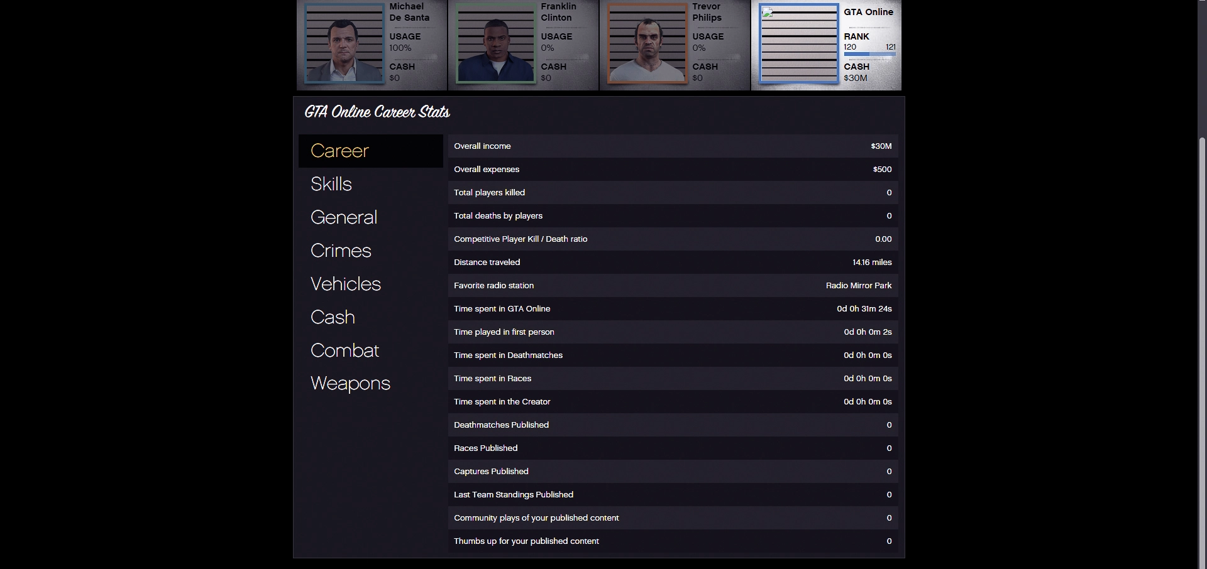Image resolution: width=1207 pixels, height=569 pixels.
Task: Select the Distance traveled row
Action: 673,262
